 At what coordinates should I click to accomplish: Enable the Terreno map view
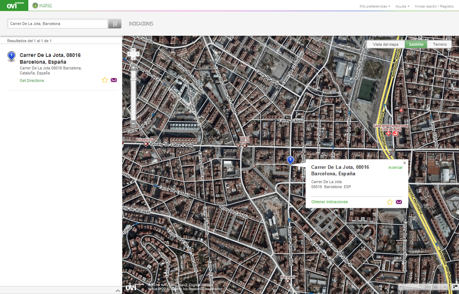pyautogui.click(x=440, y=44)
